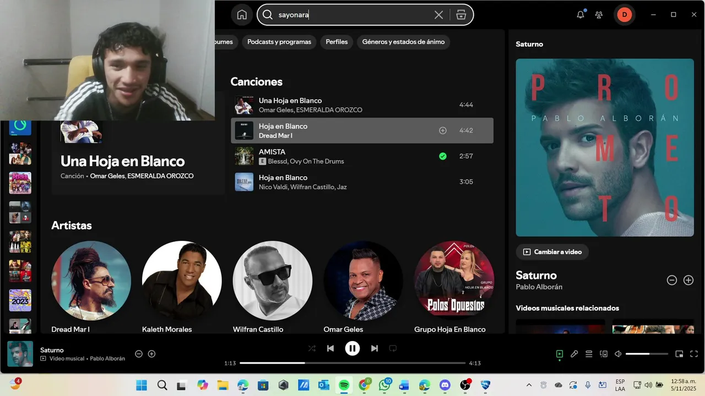This screenshot has width=705, height=396.
Task: Seek on the song progress bar
Action: click(352, 363)
